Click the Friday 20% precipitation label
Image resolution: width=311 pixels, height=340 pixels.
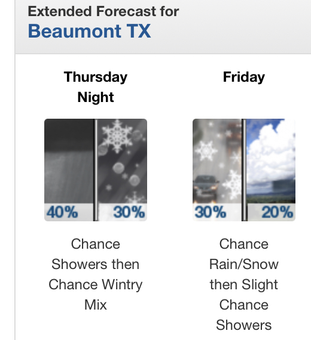pyautogui.click(x=278, y=212)
